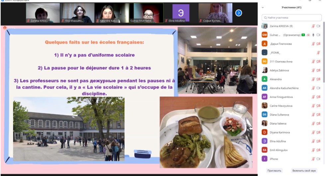Click the muted mic icon for _IFOMK_
The width and height of the screenshot is (325, 176).
(318, 53)
